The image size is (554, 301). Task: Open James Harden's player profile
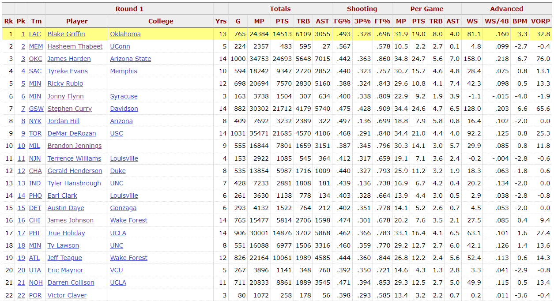pyautogui.click(x=69, y=59)
